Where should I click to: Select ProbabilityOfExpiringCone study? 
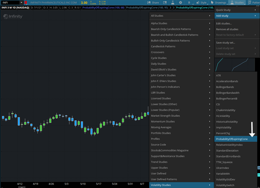pyautogui.click(x=236, y=139)
